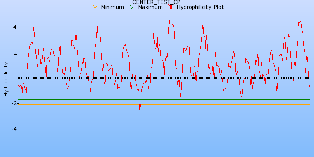
Task: Click the Hydrophilicity y-axis label
Action: (6, 79)
